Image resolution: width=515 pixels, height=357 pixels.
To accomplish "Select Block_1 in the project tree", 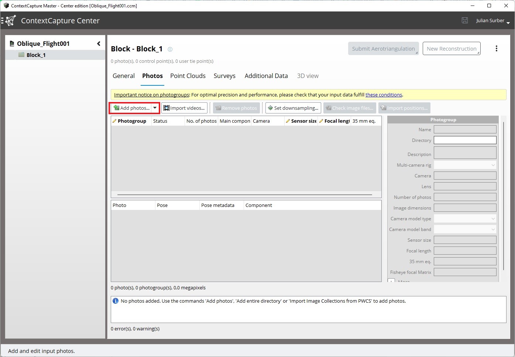I will (x=36, y=55).
